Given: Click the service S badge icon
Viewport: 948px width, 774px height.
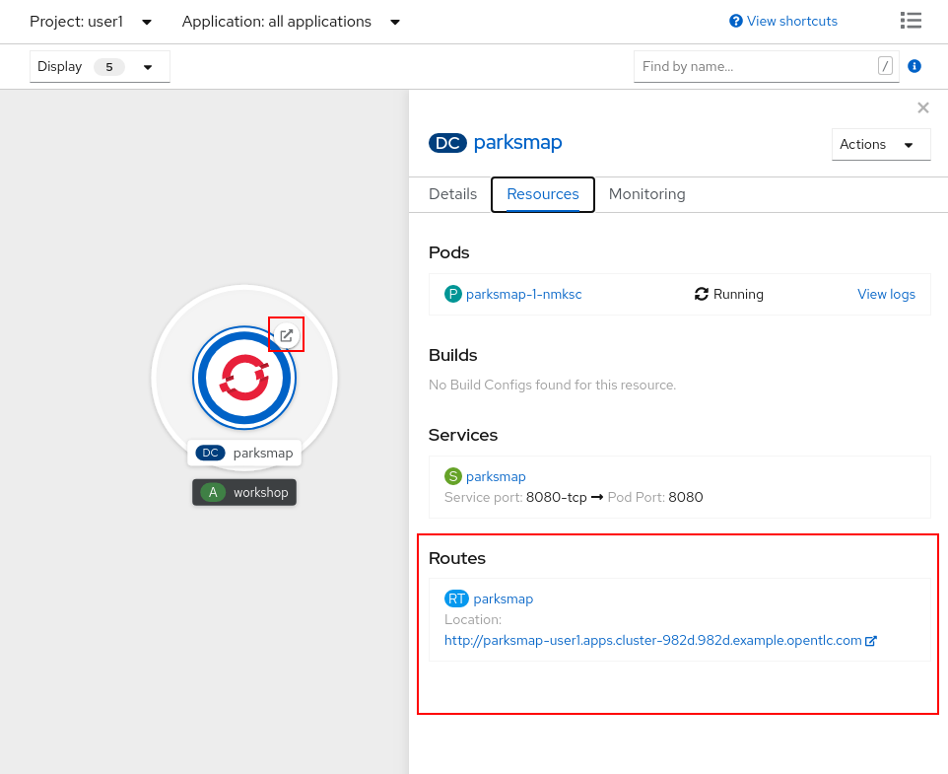Looking at the screenshot, I should tap(452, 476).
